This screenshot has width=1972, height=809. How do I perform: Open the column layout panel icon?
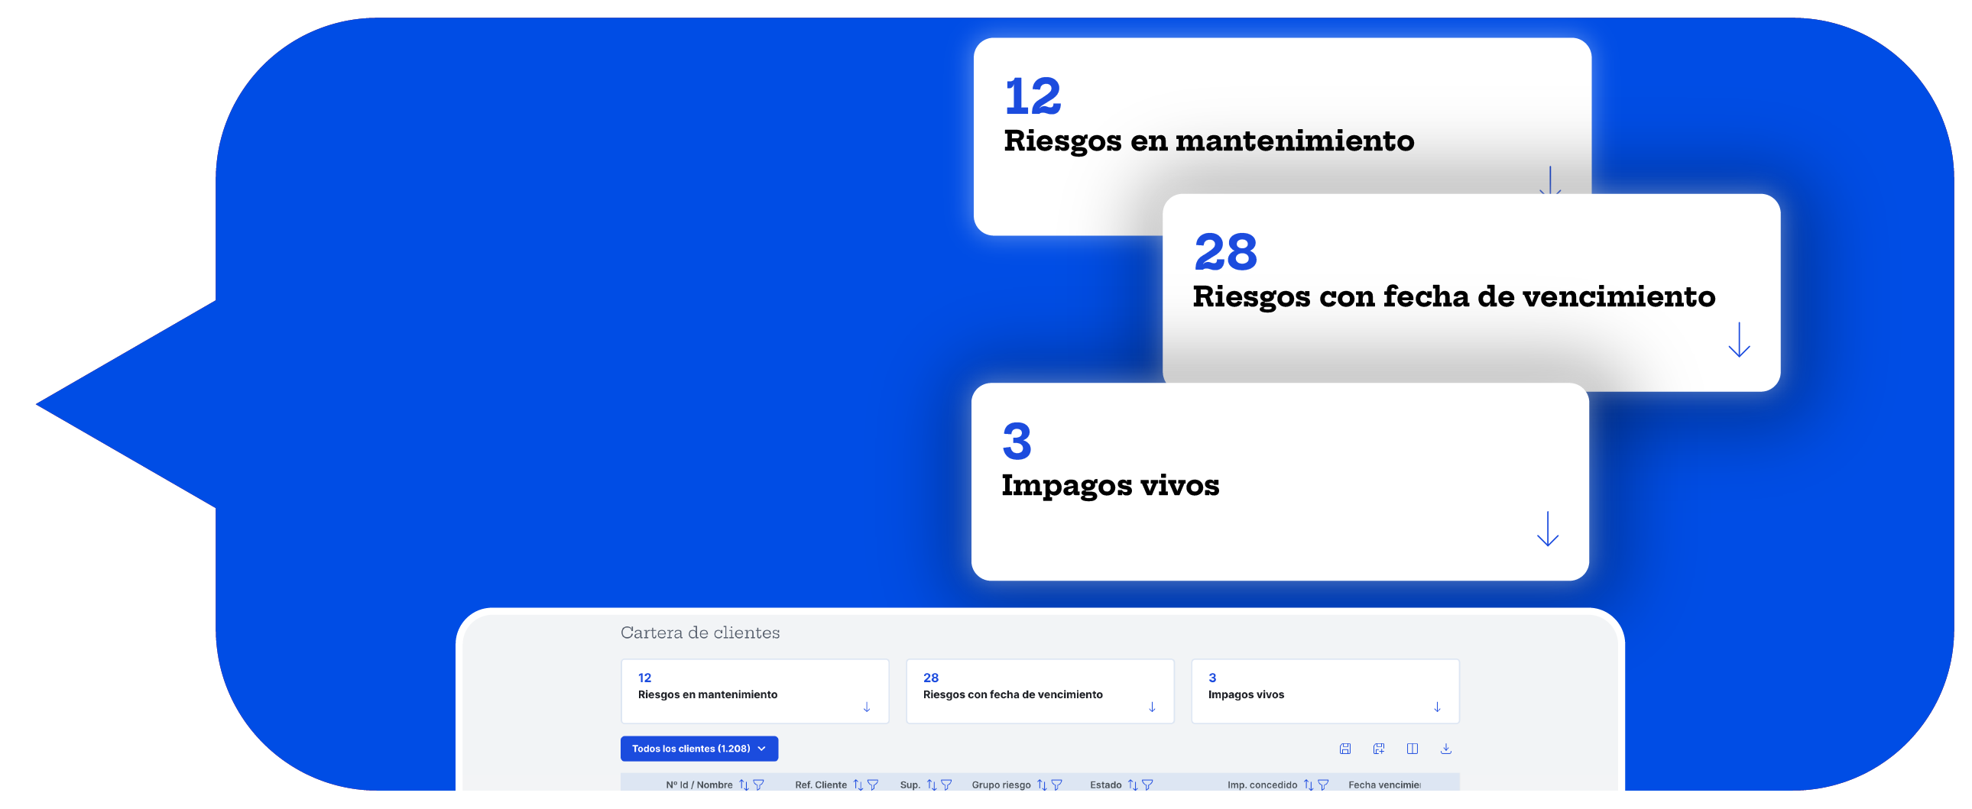coord(1413,749)
